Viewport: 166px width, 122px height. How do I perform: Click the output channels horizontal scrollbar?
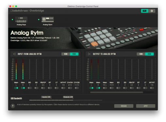[117, 92]
